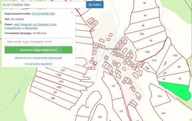Select parcel 177 on the map
This screenshot has height=121, width=192.
coord(121,111)
